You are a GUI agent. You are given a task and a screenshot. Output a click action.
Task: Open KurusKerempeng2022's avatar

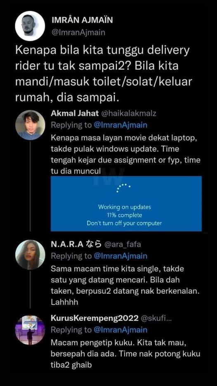[x=30, y=330]
